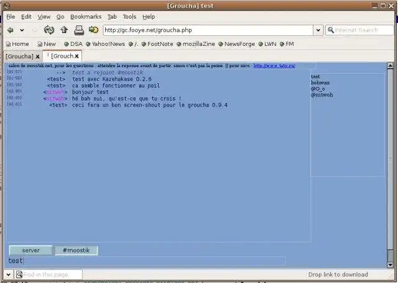Open the NewsForge bookmark
Screen dimensions: 398x283
[236, 44]
